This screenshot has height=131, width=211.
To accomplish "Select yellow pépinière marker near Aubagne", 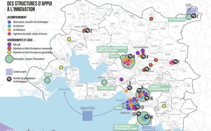I will (164, 106).
